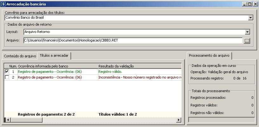Uncheck the checkbox for record 1
Screen dimensions: 259x127
(x=7, y=72)
